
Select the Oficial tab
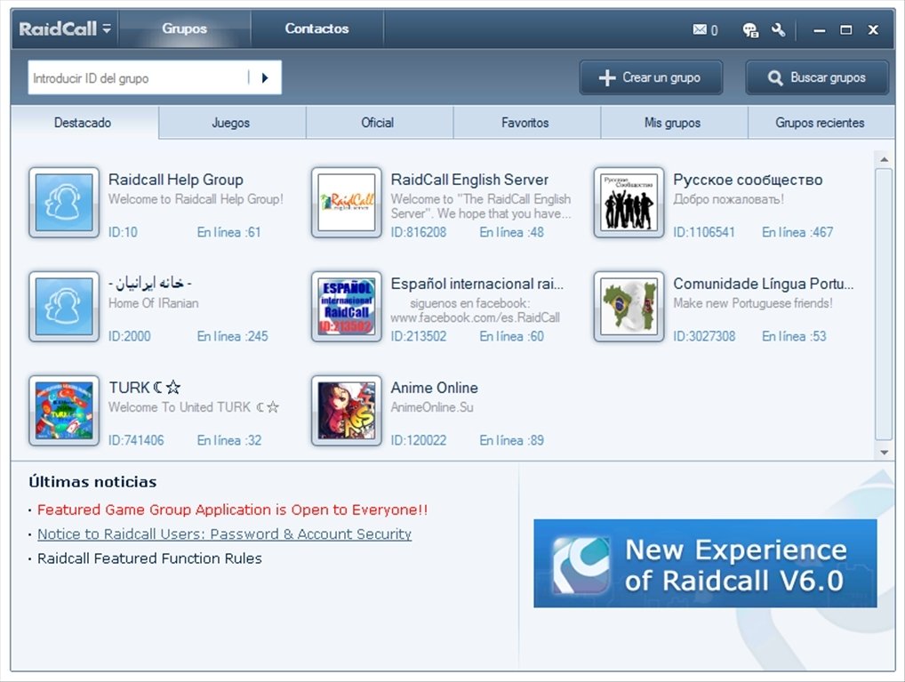pos(378,123)
